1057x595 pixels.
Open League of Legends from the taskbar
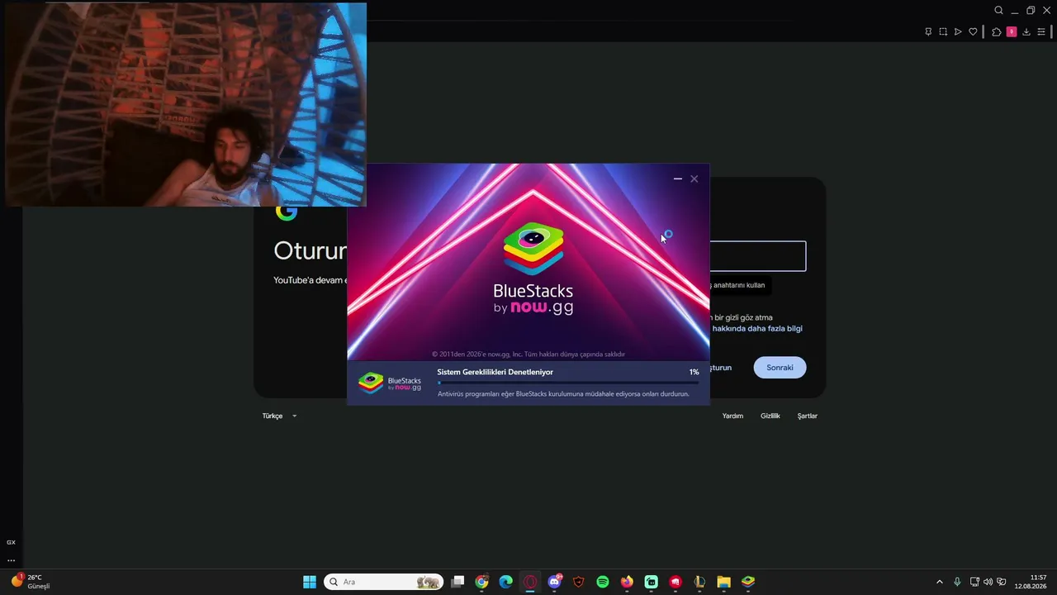(699, 582)
